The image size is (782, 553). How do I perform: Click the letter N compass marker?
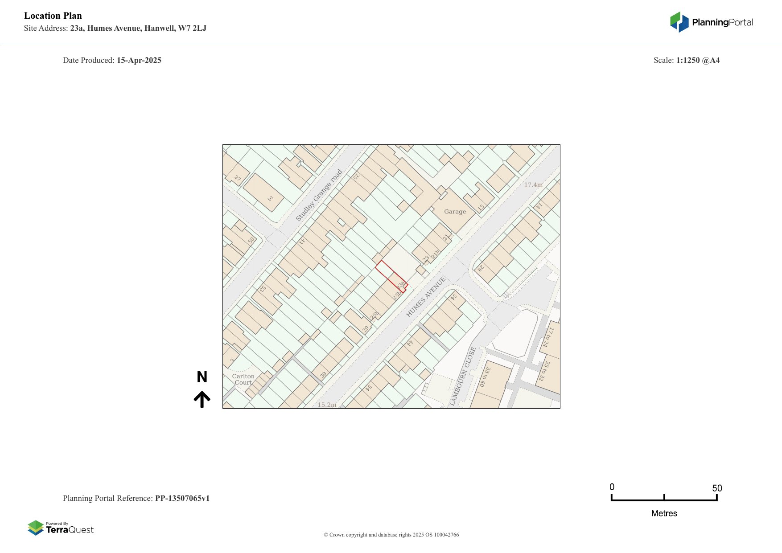click(202, 377)
